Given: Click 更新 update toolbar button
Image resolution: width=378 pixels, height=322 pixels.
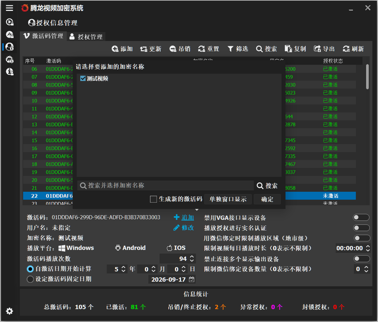Looking at the screenshot, I should (x=151, y=49).
